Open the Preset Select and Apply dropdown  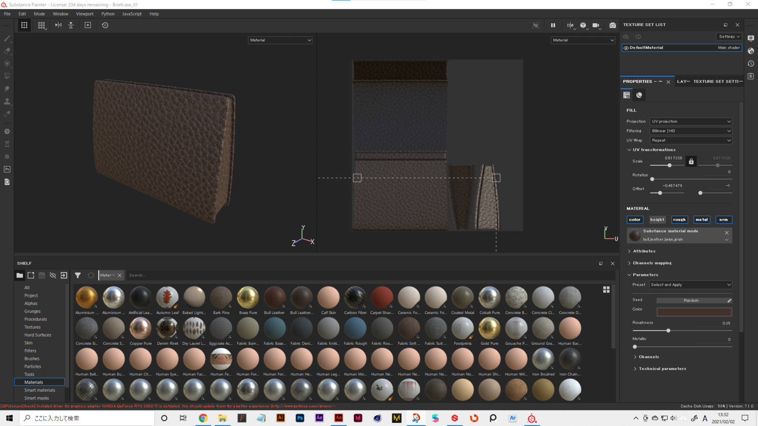pyautogui.click(x=690, y=285)
